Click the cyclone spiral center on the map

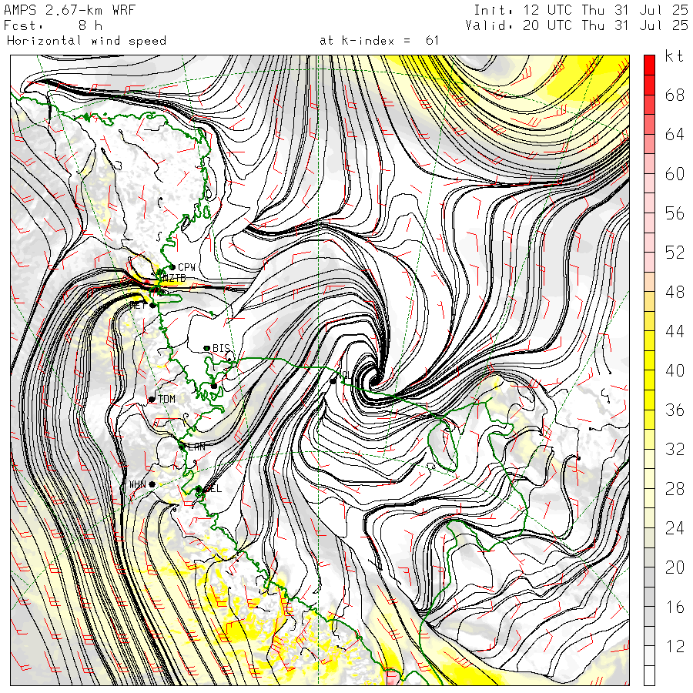pyautogui.click(x=374, y=380)
